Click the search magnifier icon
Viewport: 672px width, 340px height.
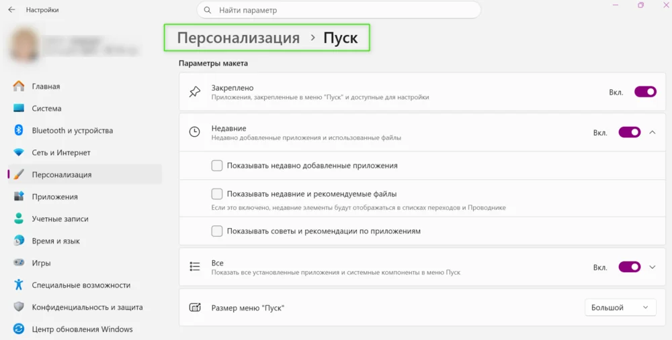click(x=208, y=10)
